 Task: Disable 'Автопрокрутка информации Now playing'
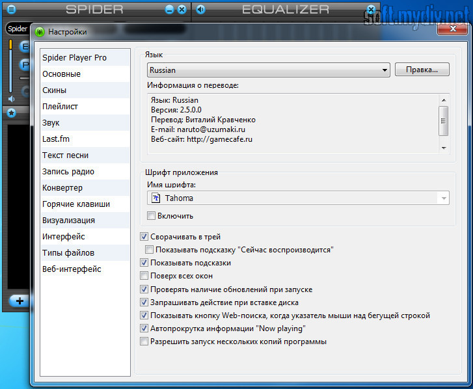tap(144, 328)
